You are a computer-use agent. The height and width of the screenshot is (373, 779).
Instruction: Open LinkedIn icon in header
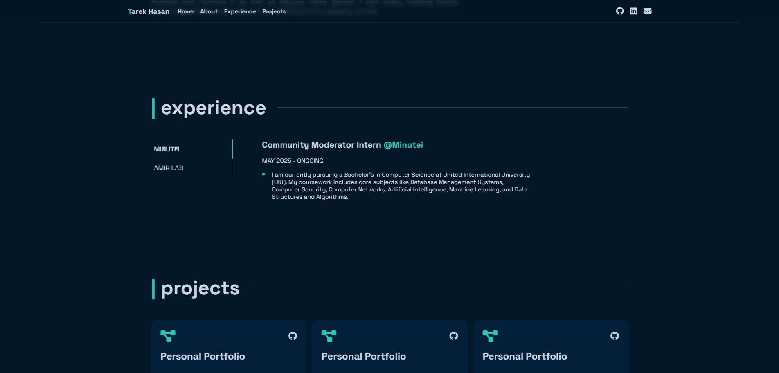633,11
